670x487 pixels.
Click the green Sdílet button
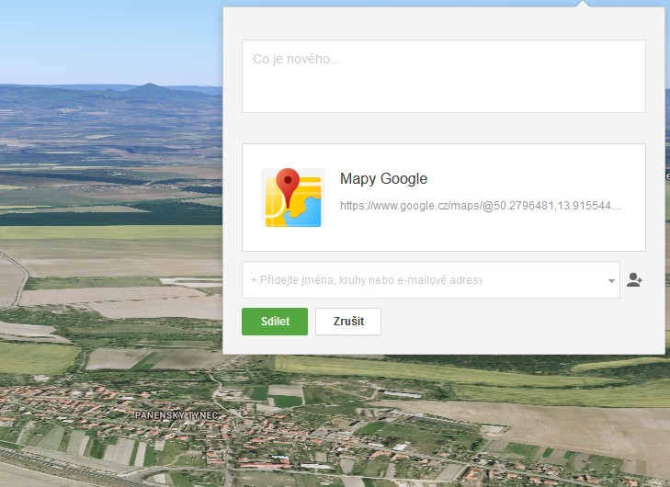point(275,322)
